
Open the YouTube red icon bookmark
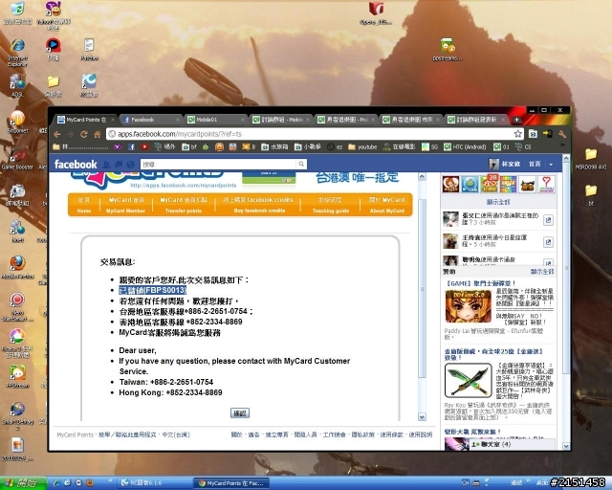coord(144,147)
